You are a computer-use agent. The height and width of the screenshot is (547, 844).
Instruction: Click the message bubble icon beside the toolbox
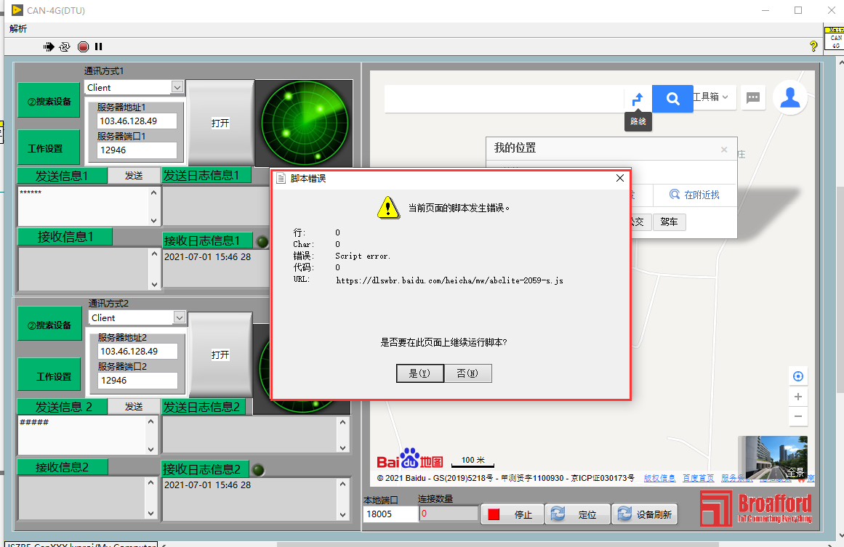tap(753, 98)
